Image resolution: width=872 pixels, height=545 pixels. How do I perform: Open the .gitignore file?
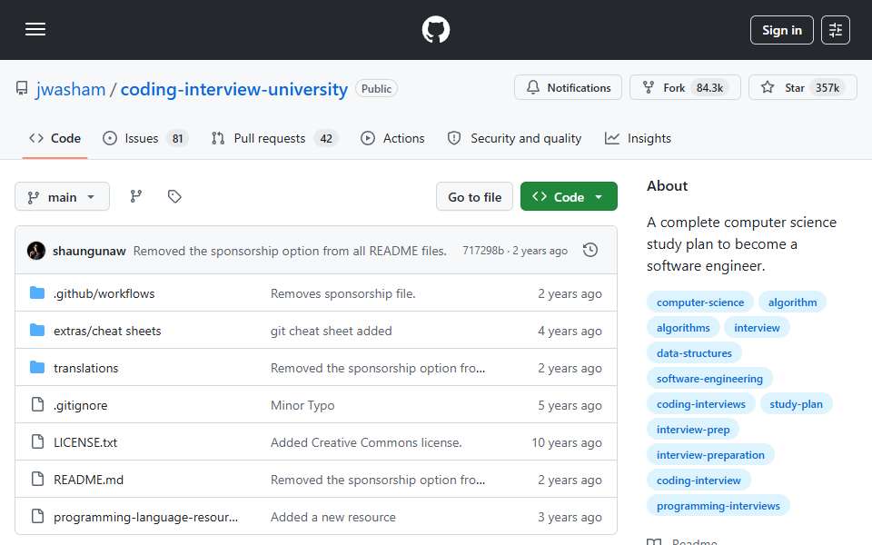click(80, 405)
